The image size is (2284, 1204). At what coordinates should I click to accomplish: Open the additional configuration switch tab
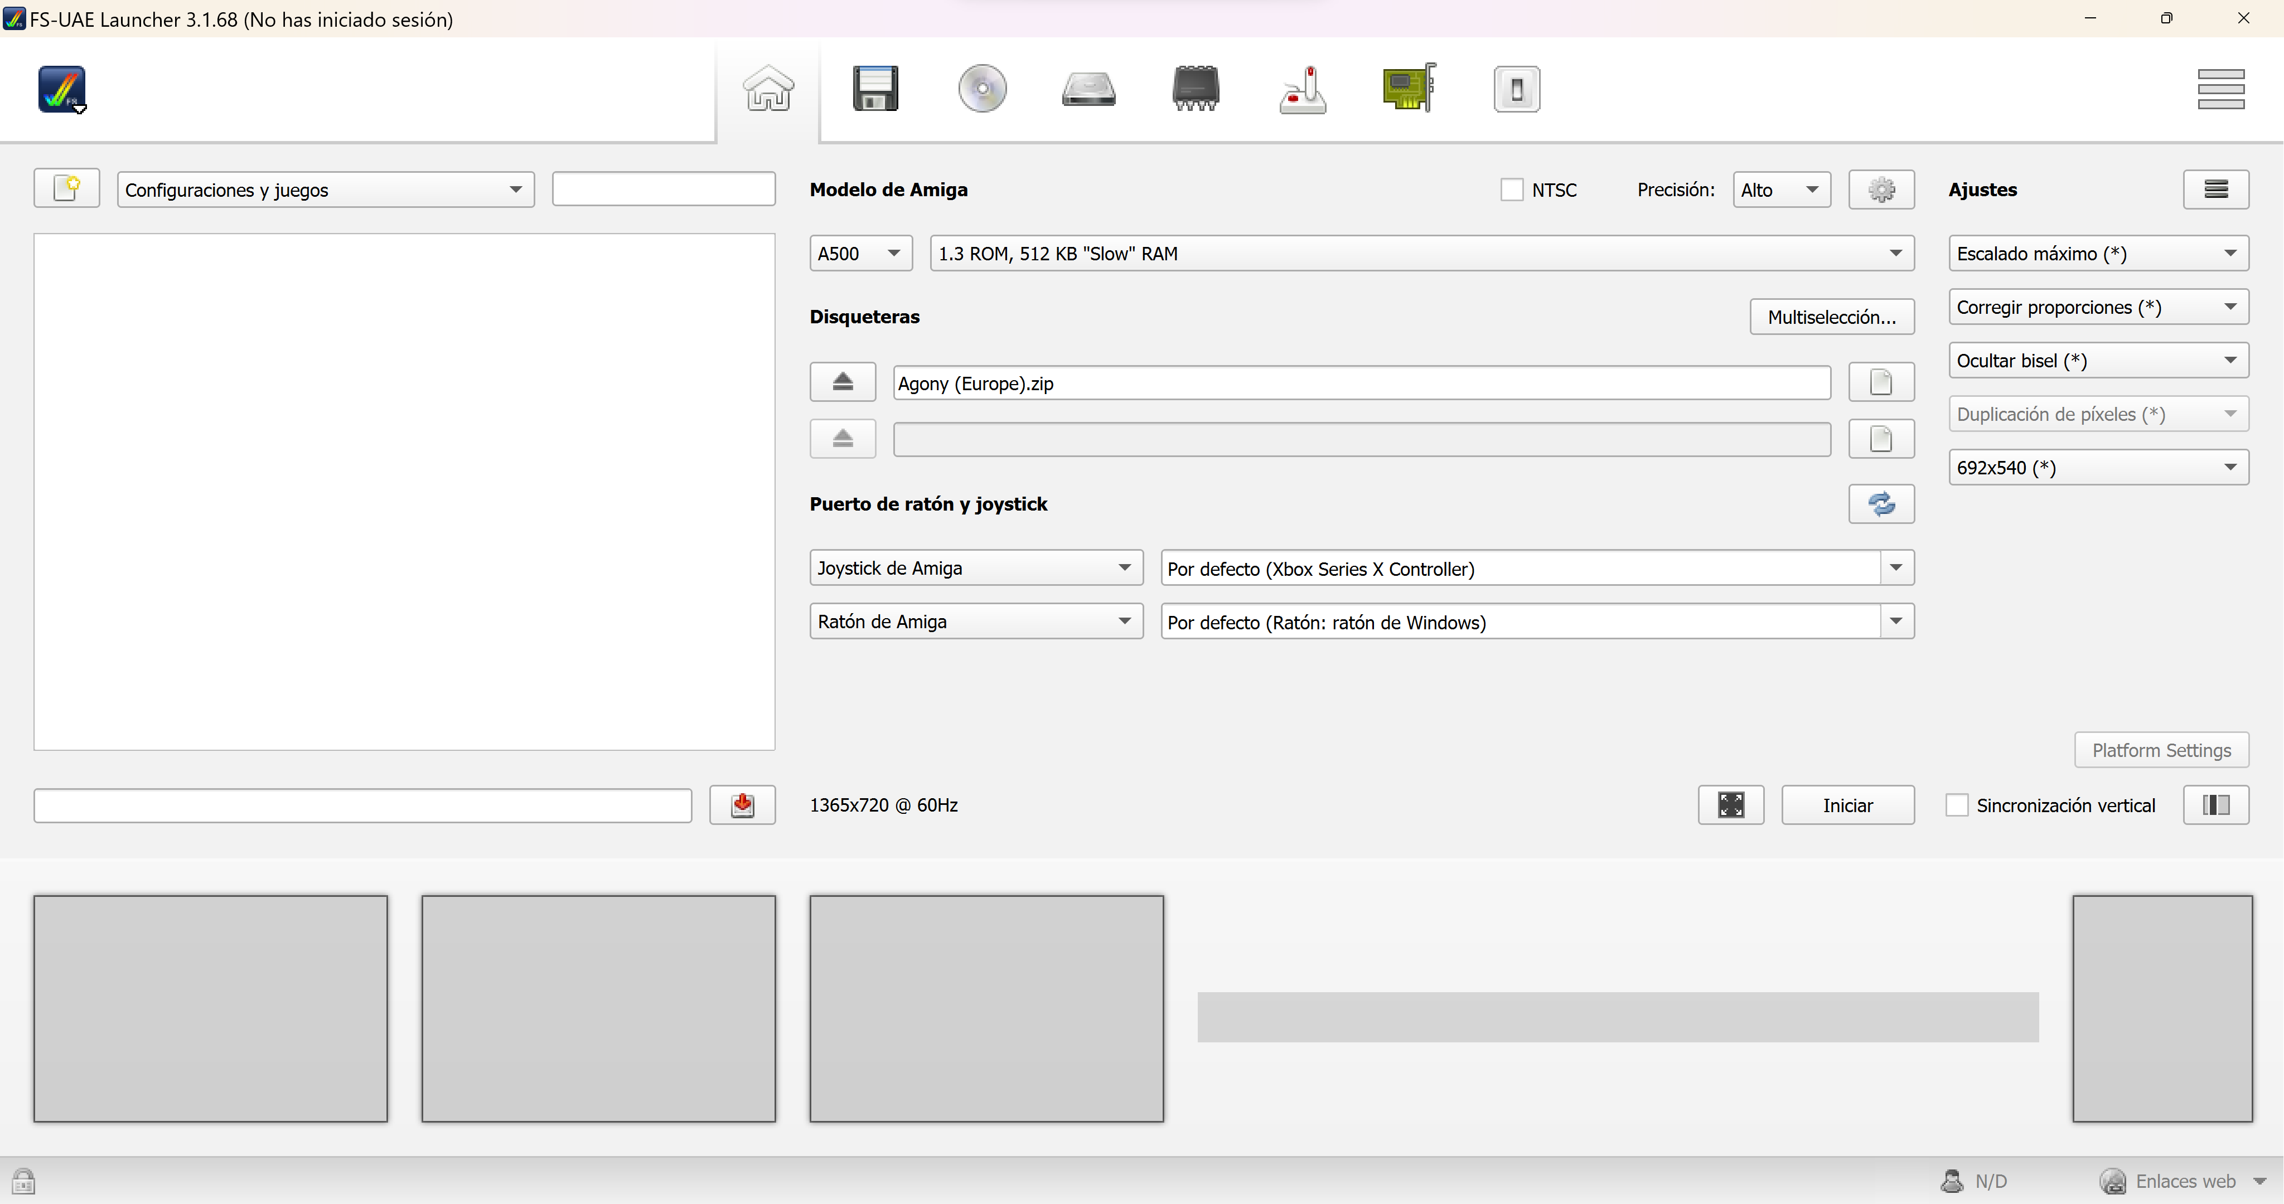click(x=1516, y=89)
